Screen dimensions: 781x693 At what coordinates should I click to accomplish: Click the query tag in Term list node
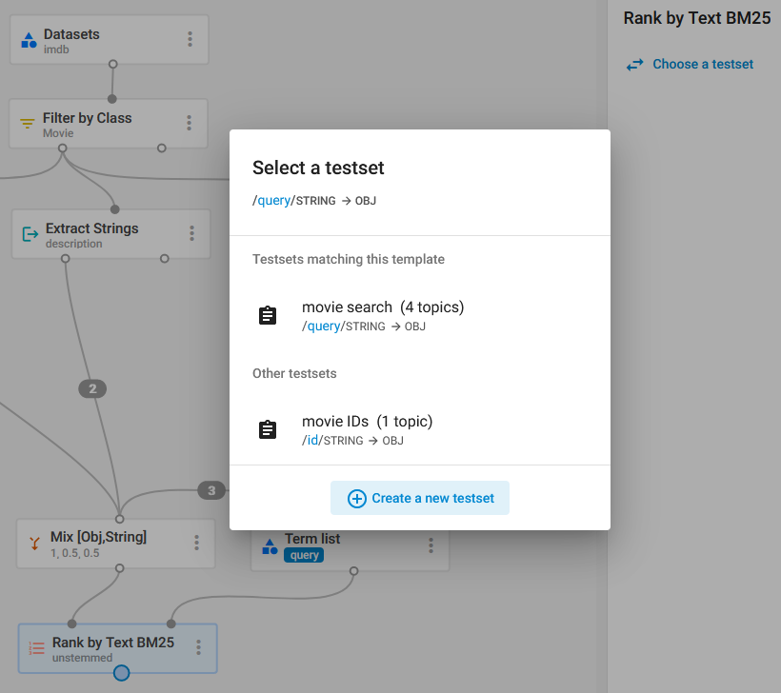[304, 555]
